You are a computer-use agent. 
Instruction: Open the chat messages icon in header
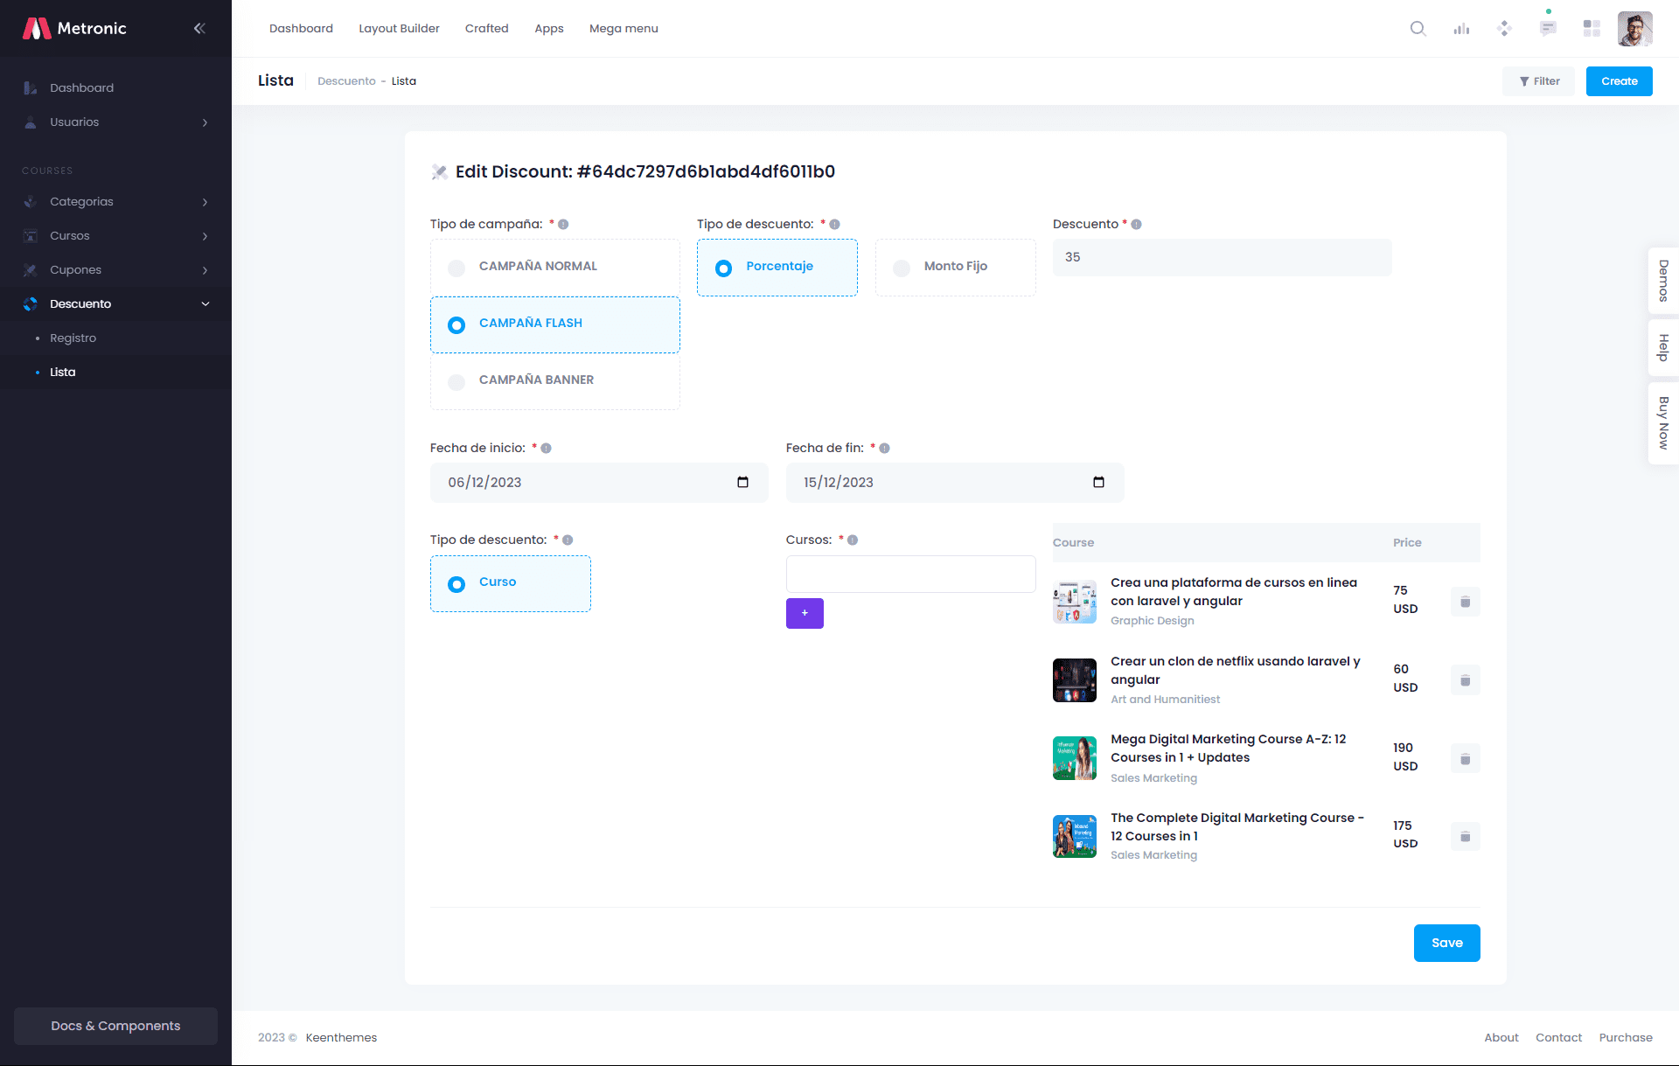tap(1548, 29)
